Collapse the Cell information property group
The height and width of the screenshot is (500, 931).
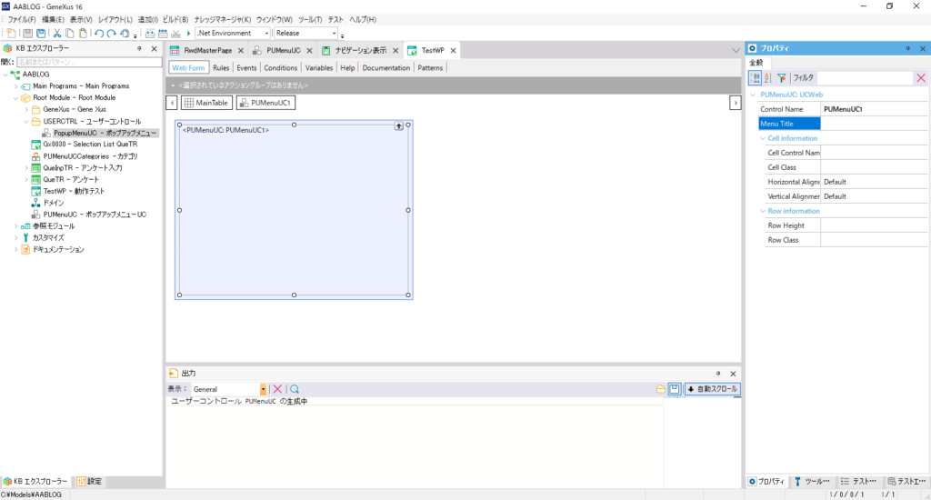pyautogui.click(x=763, y=138)
